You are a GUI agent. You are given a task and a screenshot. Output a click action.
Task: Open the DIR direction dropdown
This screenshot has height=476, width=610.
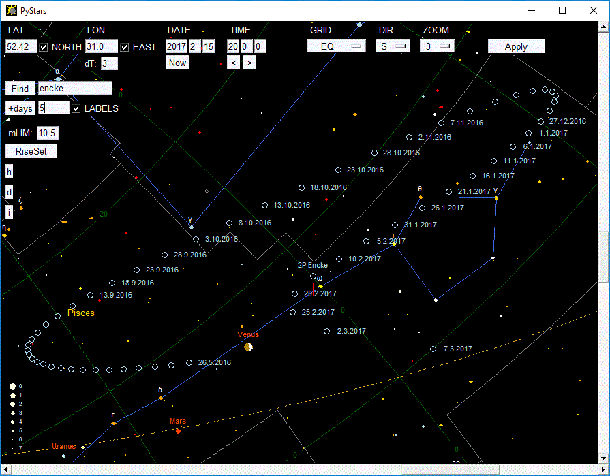coord(392,46)
